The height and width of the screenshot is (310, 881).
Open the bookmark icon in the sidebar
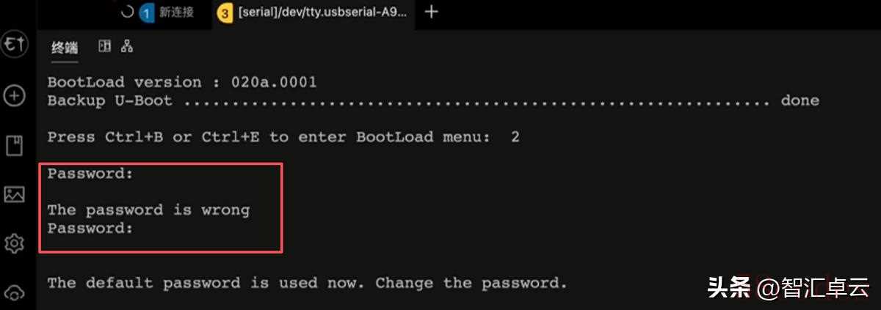coord(15,145)
